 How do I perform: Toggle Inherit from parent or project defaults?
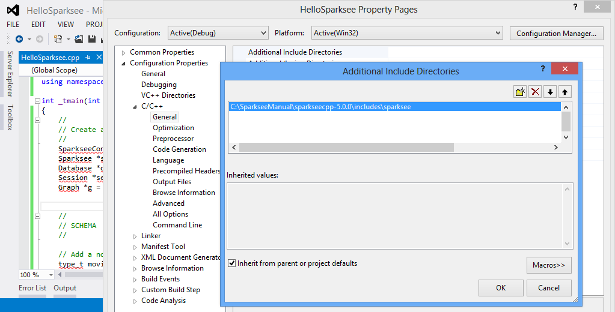tap(232, 263)
